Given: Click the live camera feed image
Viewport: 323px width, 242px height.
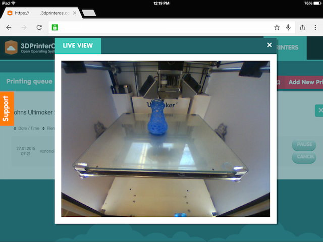Looking at the screenshot, I should point(166,139).
